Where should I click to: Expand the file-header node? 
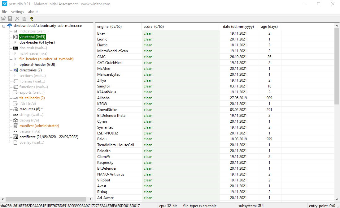(x=15, y=59)
